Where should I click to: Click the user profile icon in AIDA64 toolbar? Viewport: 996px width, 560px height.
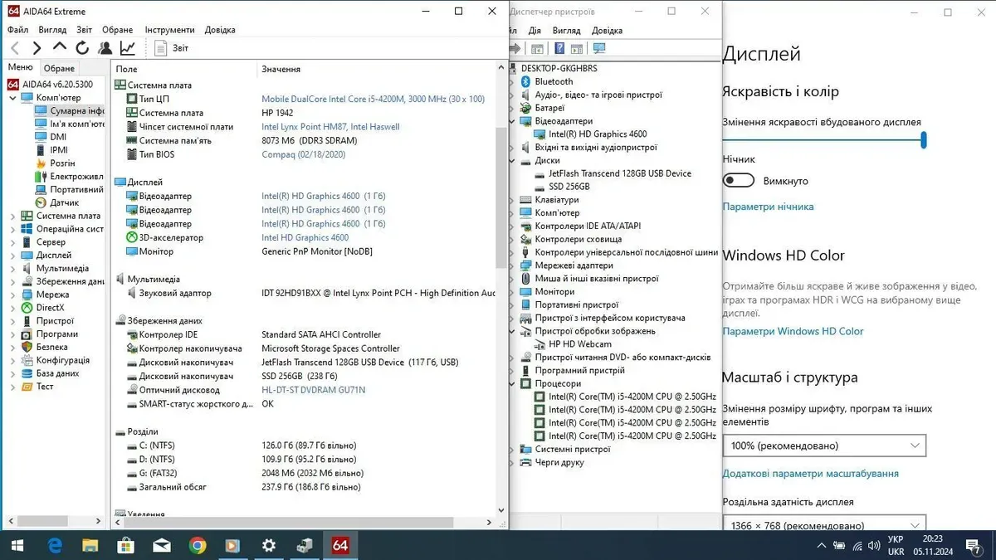[x=105, y=48]
